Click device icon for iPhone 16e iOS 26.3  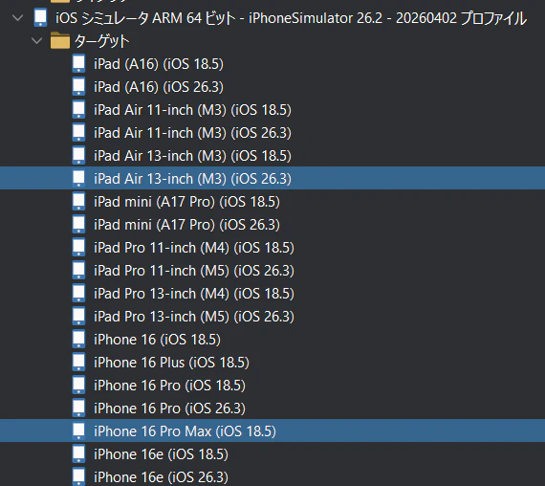[78, 477]
